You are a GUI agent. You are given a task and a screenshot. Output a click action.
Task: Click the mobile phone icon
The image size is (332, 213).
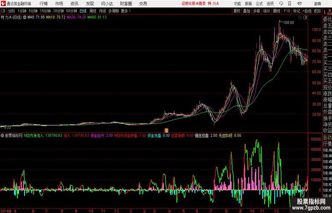click(289, 3)
